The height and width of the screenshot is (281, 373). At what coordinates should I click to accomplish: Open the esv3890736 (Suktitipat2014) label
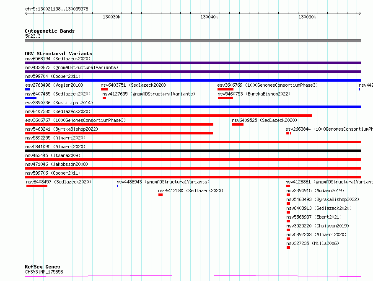pyautogui.click(x=59, y=103)
